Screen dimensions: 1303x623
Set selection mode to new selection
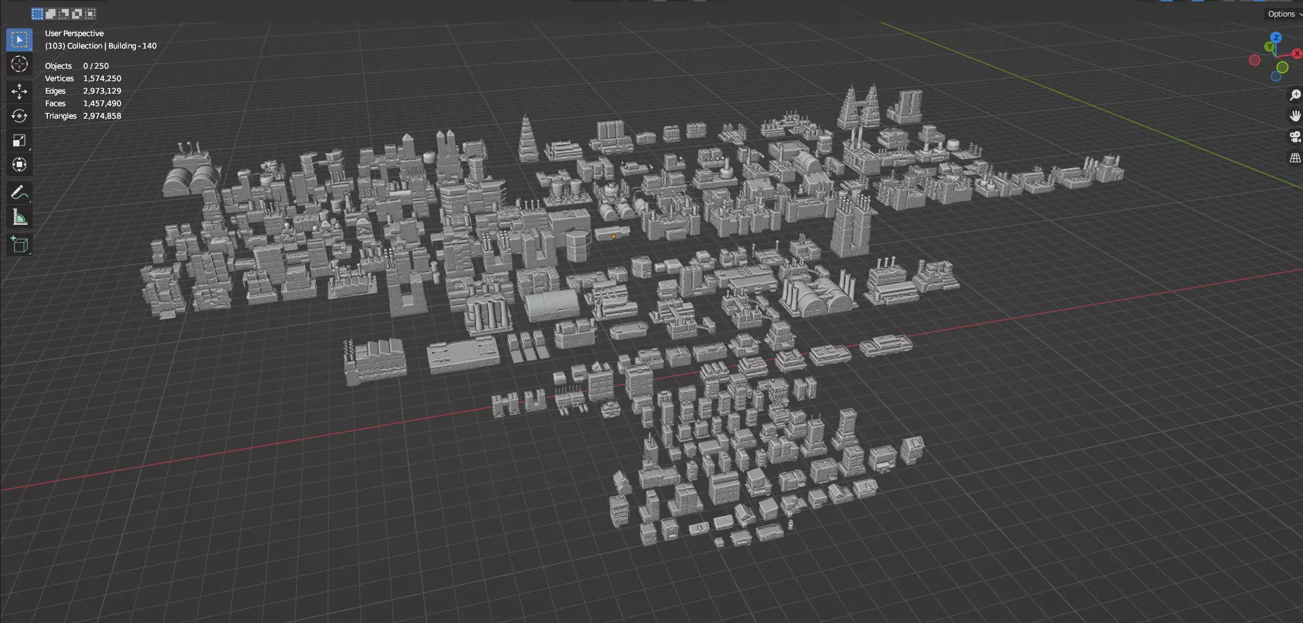tap(37, 14)
